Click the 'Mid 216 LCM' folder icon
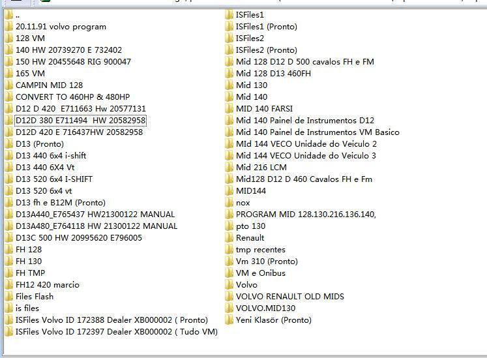Image resolution: width=487 pixels, height=358 pixels. (x=229, y=168)
